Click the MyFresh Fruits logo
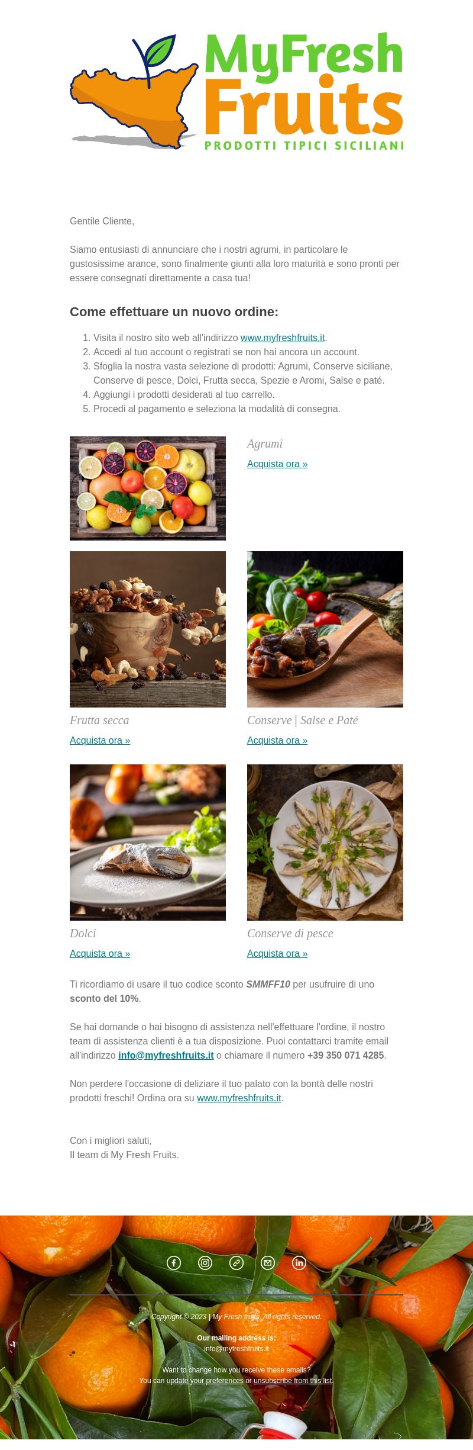Image resolution: width=473 pixels, height=1450 pixels. pyautogui.click(x=237, y=91)
